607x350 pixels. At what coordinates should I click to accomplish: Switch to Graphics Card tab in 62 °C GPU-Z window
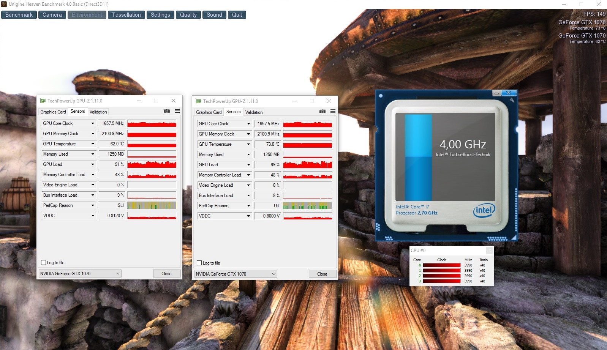pyautogui.click(x=53, y=112)
